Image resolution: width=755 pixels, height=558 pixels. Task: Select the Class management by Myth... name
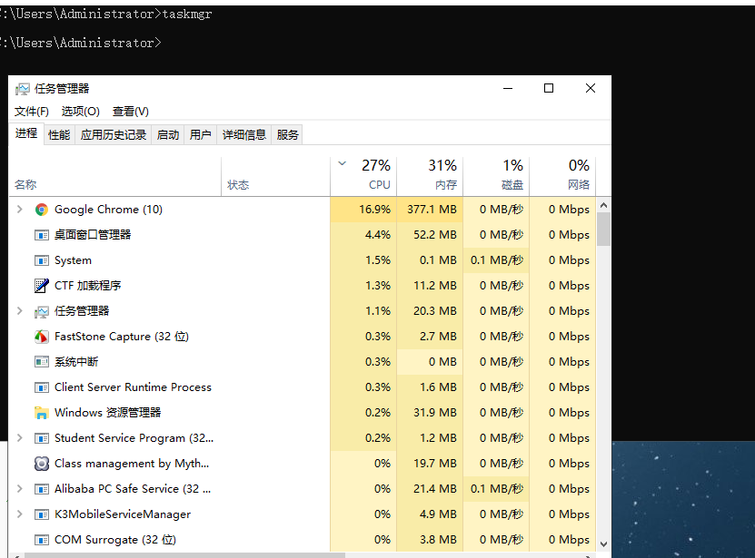(x=132, y=464)
